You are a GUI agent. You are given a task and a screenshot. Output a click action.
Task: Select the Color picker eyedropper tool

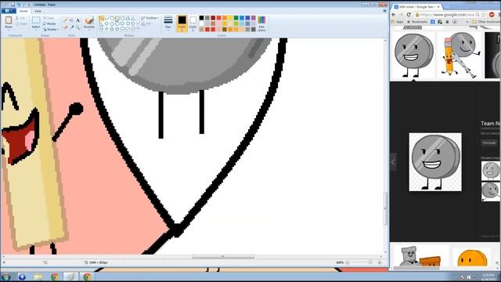71,27
